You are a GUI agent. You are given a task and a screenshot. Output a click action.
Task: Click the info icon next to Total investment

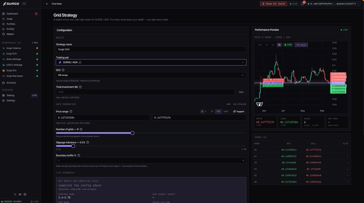(x=80, y=87)
